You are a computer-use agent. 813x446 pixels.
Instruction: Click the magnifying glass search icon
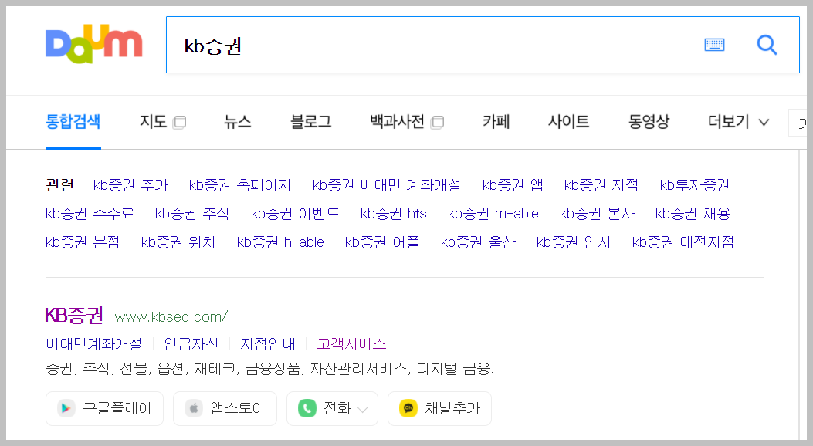767,45
